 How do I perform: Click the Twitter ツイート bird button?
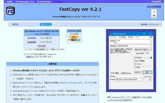click(46, 24)
